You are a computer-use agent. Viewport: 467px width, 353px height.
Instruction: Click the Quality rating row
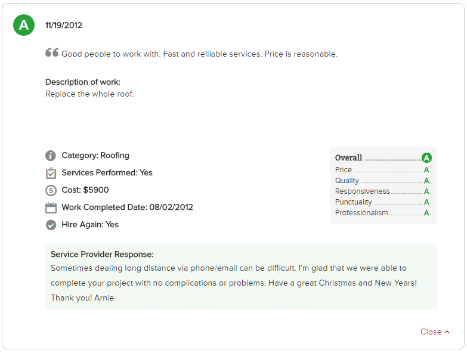coord(382,181)
